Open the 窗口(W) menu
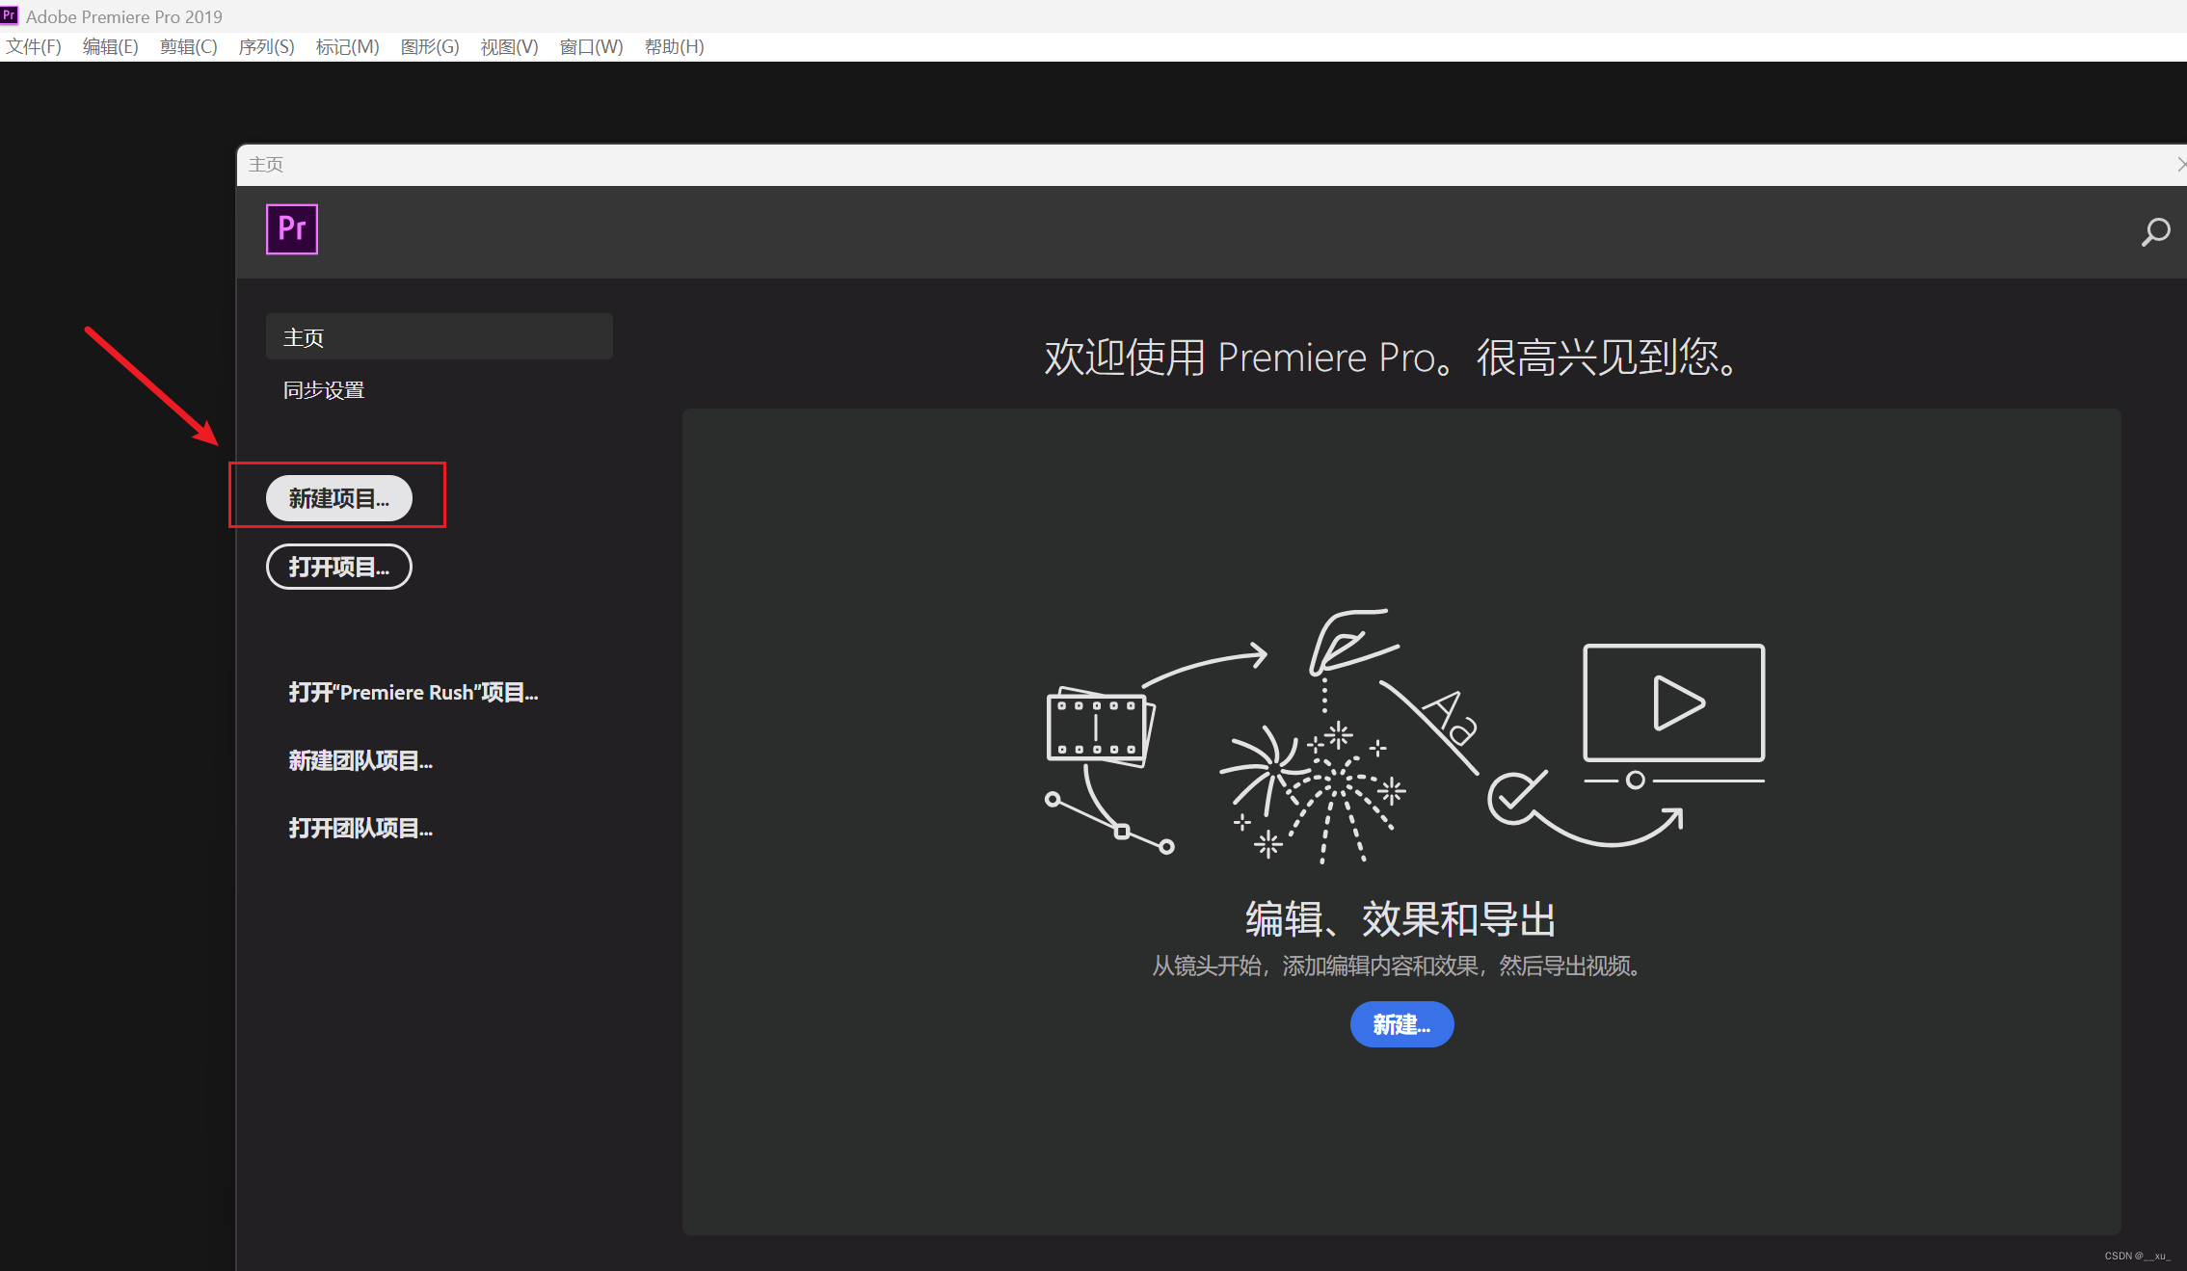This screenshot has width=2187, height=1271. [592, 47]
